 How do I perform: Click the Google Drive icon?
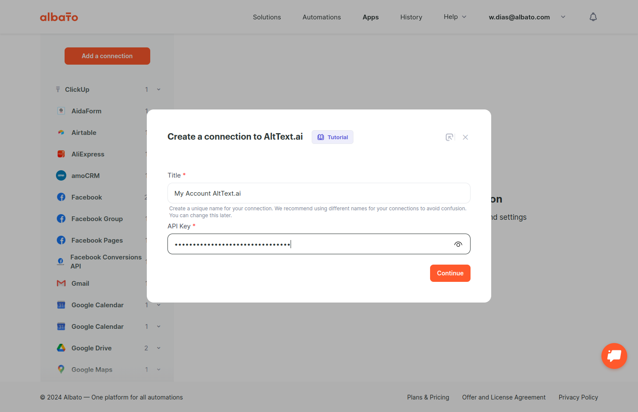(x=61, y=348)
